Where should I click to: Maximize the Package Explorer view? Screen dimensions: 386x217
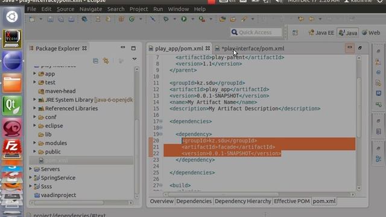[x=133, y=48]
